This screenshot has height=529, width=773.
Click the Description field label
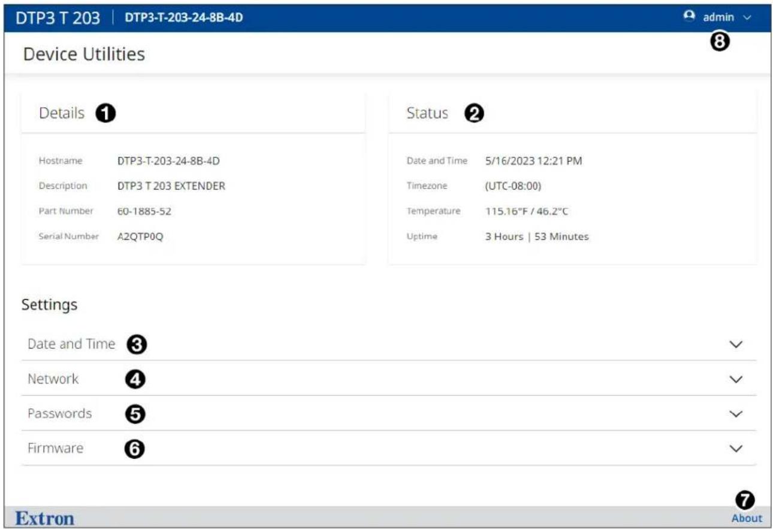click(x=63, y=186)
